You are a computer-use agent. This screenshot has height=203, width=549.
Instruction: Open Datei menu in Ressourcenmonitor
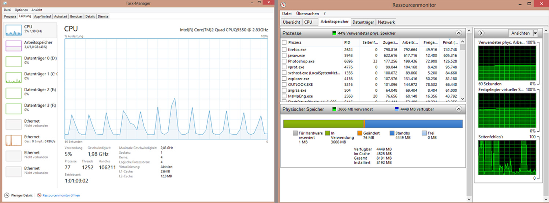(x=287, y=14)
